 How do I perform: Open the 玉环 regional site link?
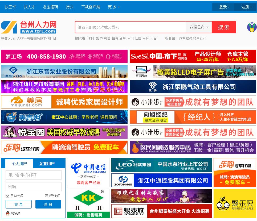(146, 39)
